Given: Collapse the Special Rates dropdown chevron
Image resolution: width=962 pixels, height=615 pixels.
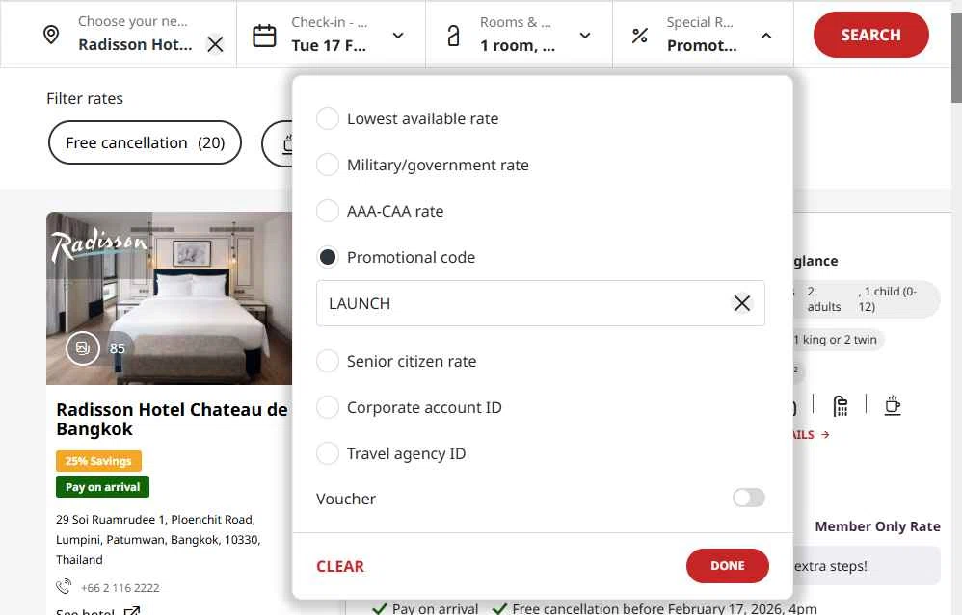Looking at the screenshot, I should [766, 36].
